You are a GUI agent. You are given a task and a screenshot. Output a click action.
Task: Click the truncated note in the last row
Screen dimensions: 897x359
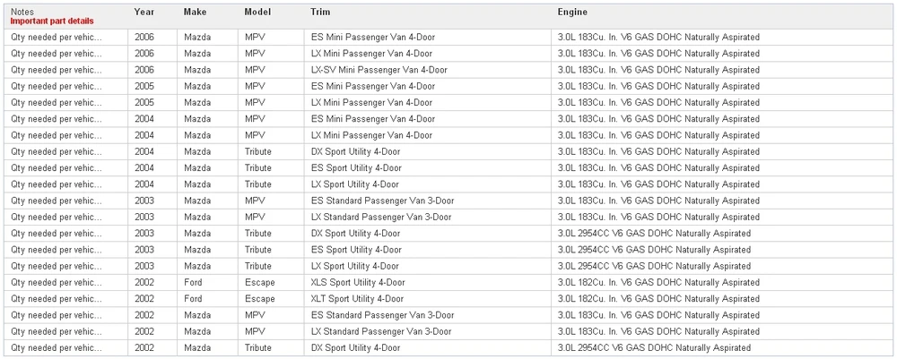tap(57, 348)
